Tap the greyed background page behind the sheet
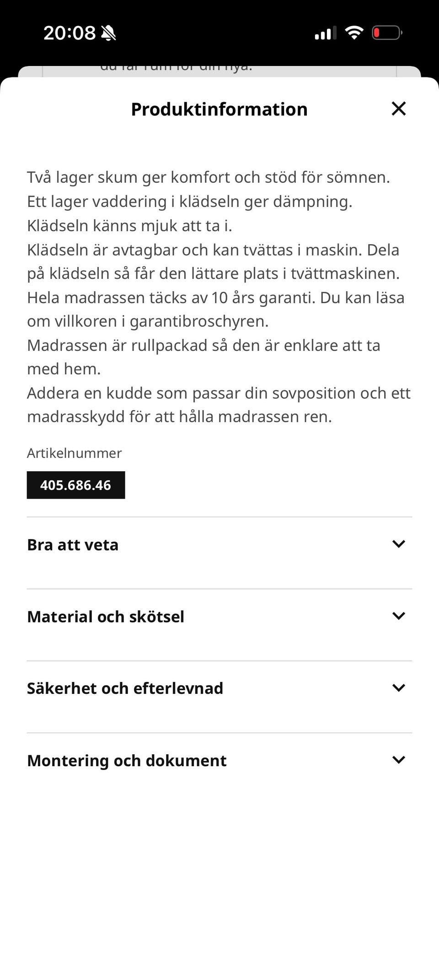 [x=219, y=71]
